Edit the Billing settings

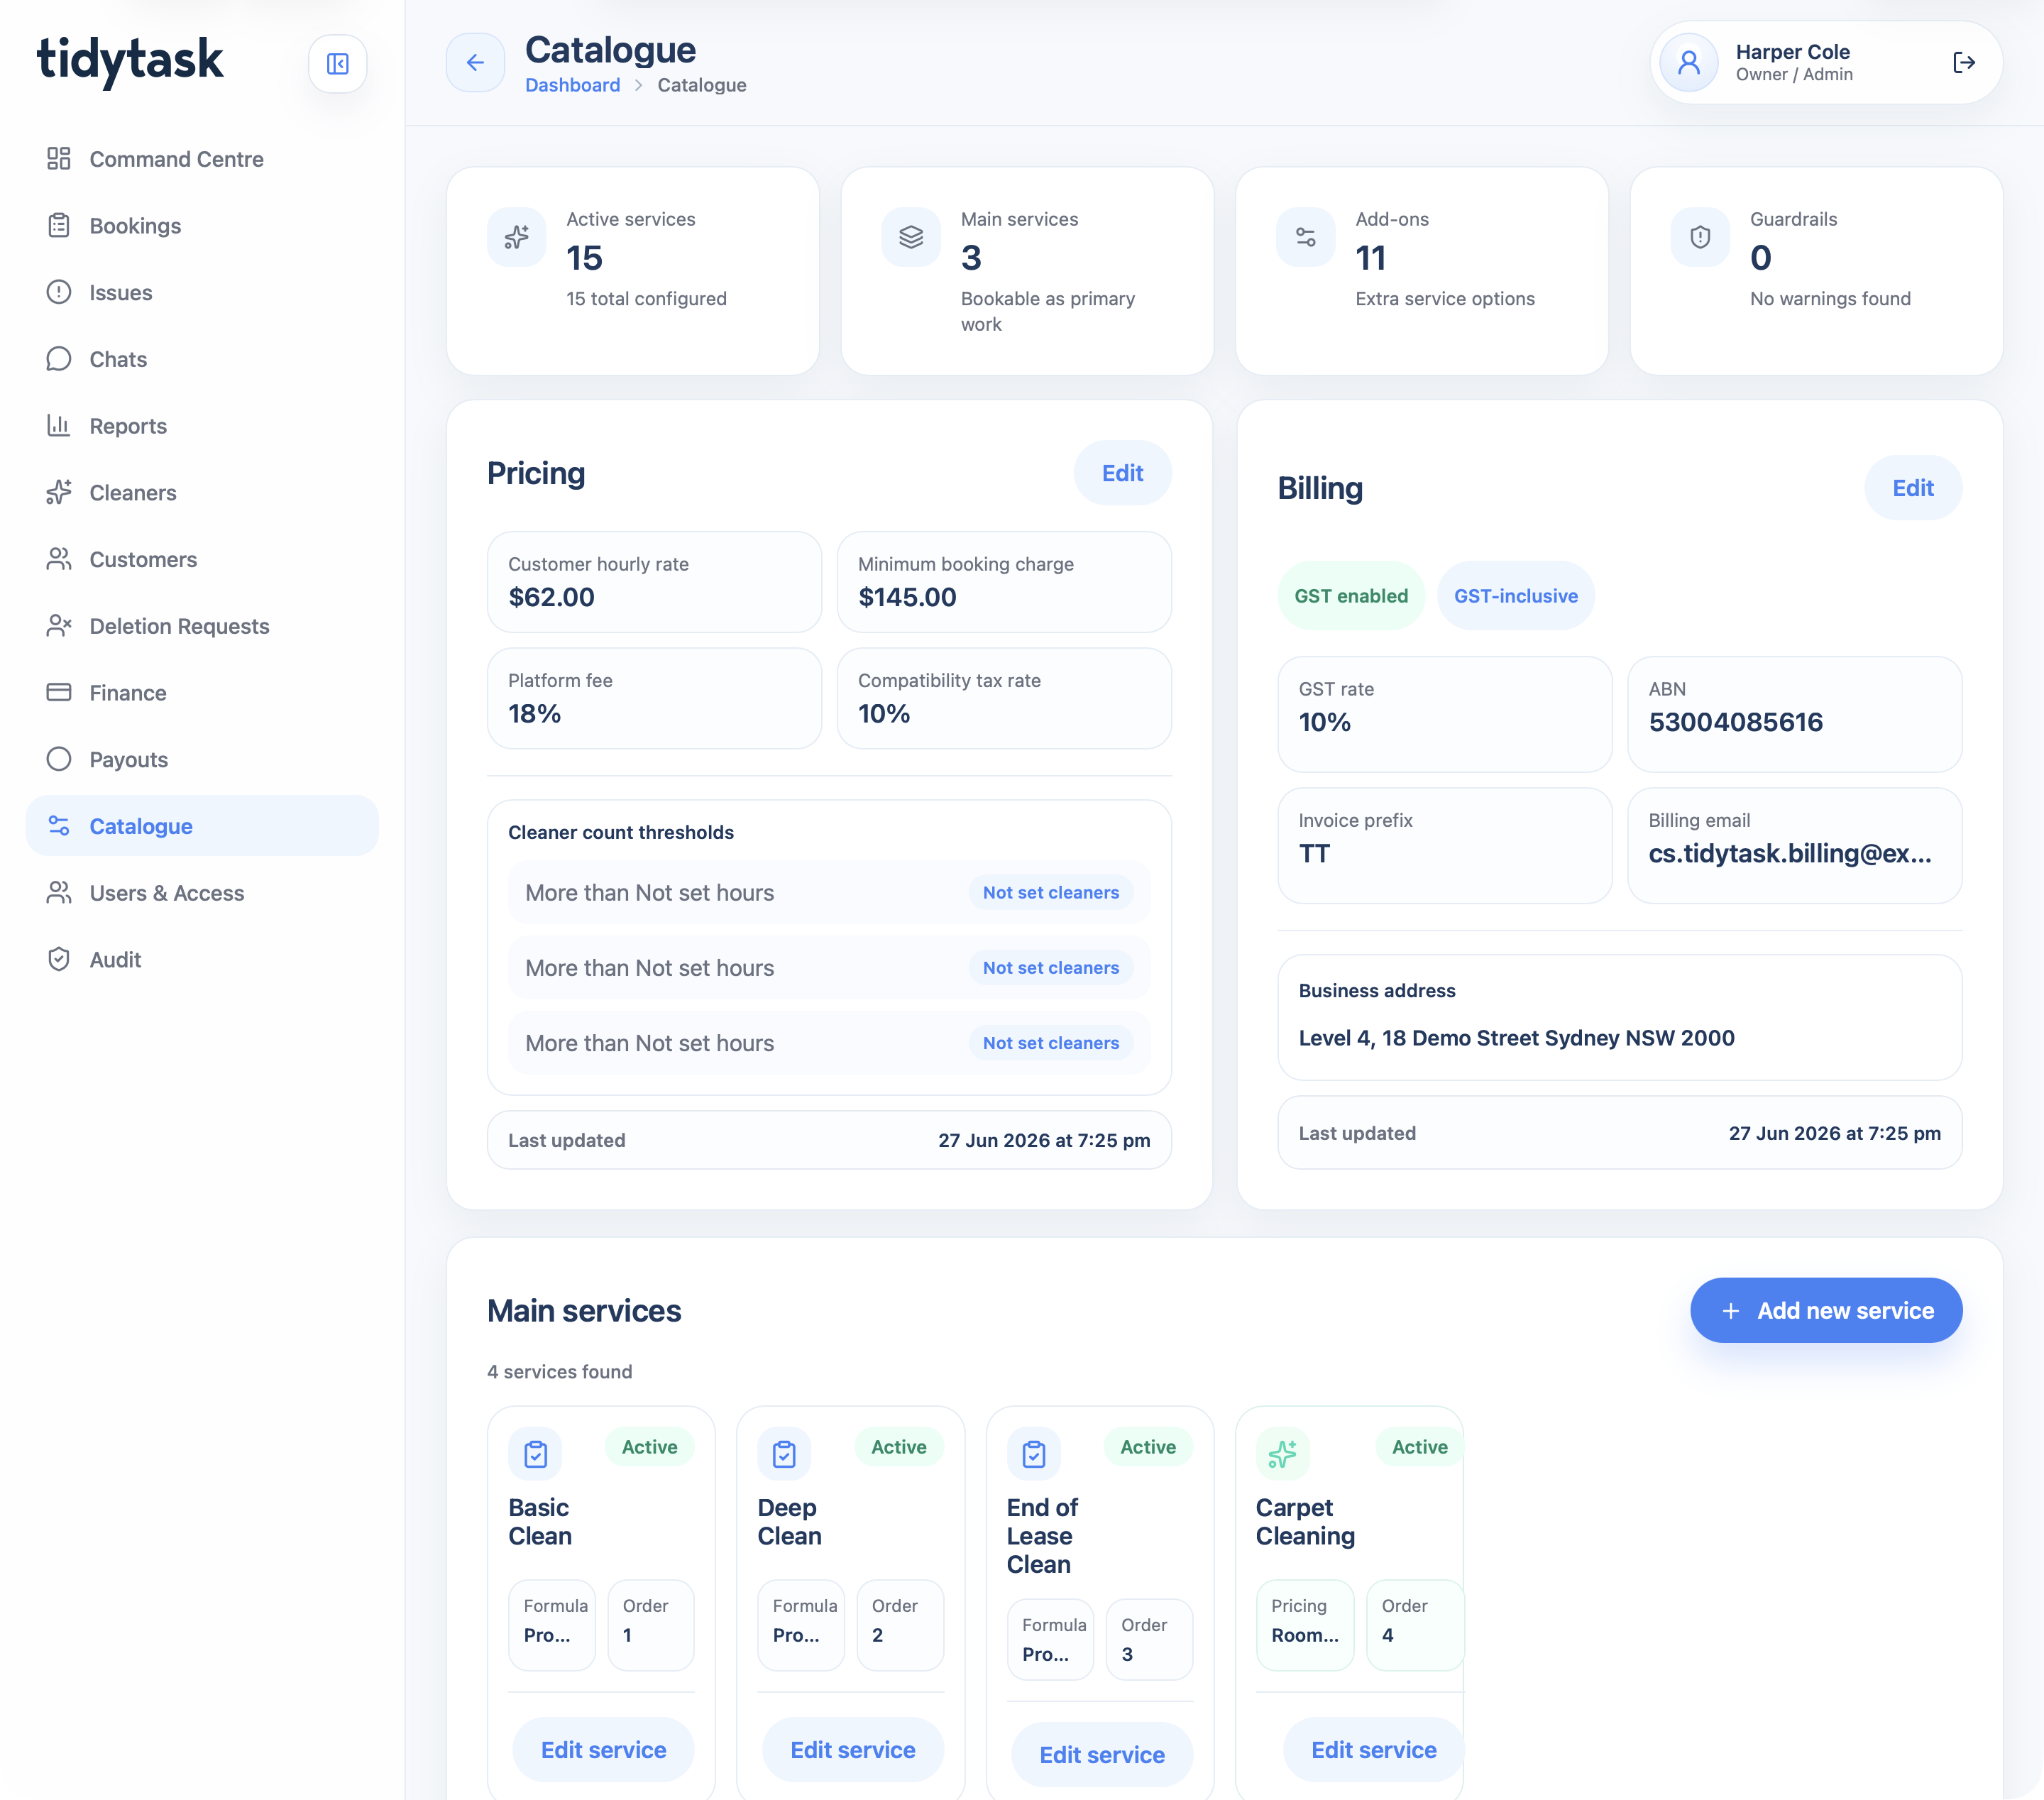point(1912,488)
